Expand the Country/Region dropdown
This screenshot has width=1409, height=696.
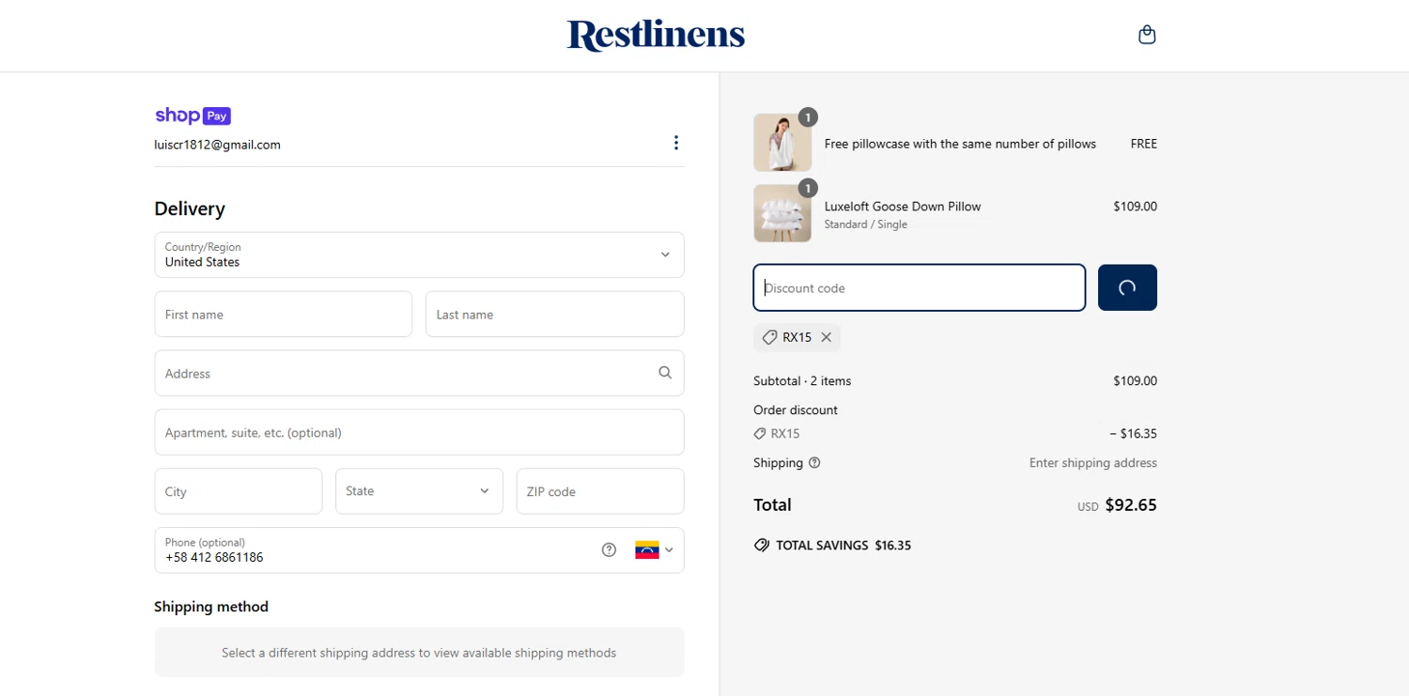[419, 255]
